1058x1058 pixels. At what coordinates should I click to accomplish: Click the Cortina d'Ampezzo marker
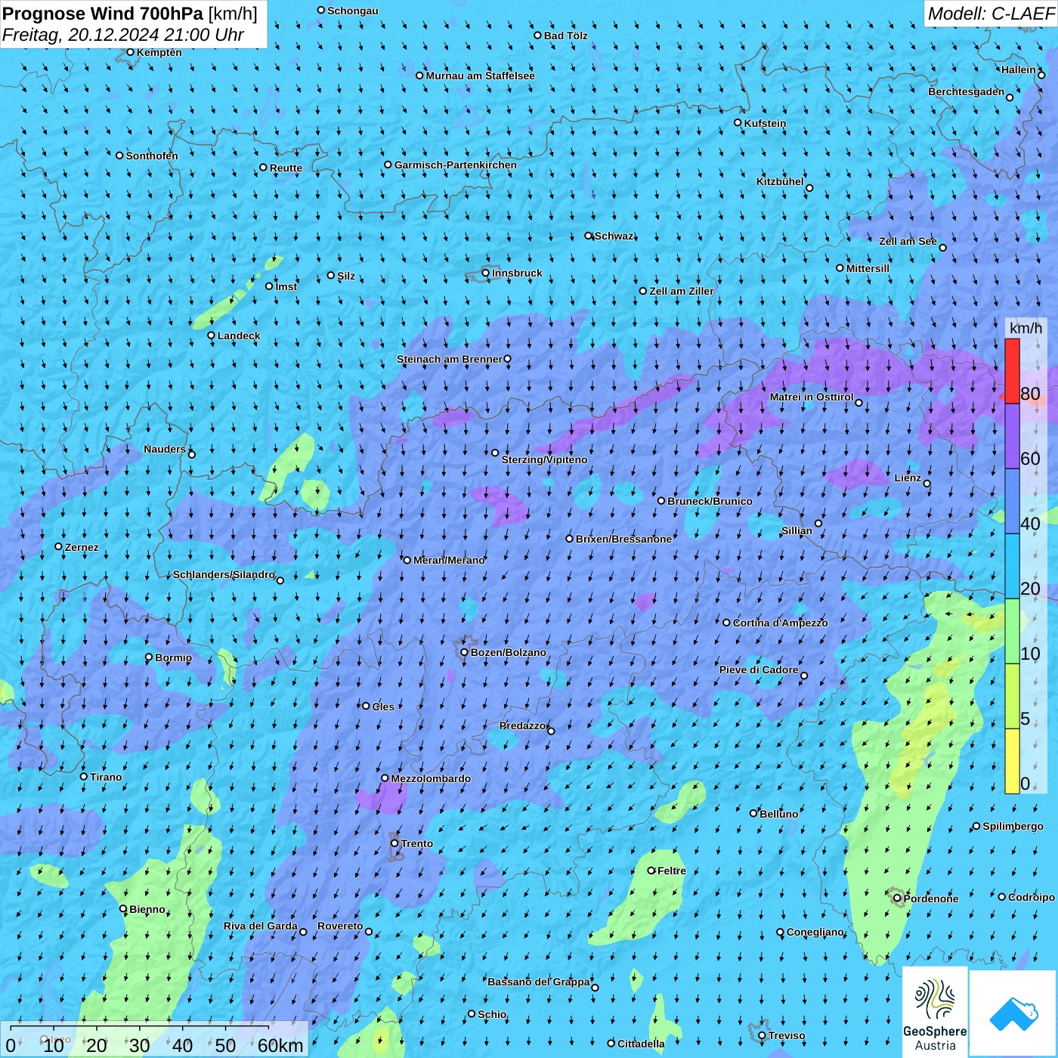pyautogui.click(x=727, y=623)
